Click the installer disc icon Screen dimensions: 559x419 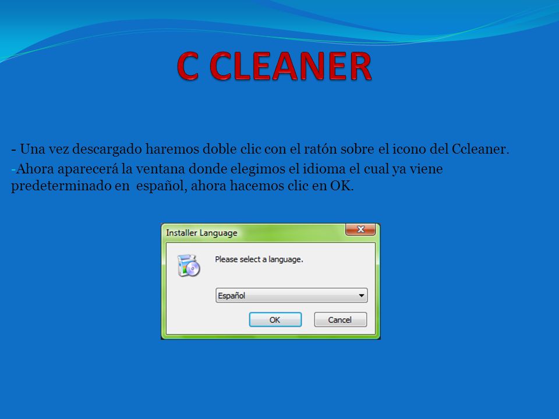(x=189, y=265)
